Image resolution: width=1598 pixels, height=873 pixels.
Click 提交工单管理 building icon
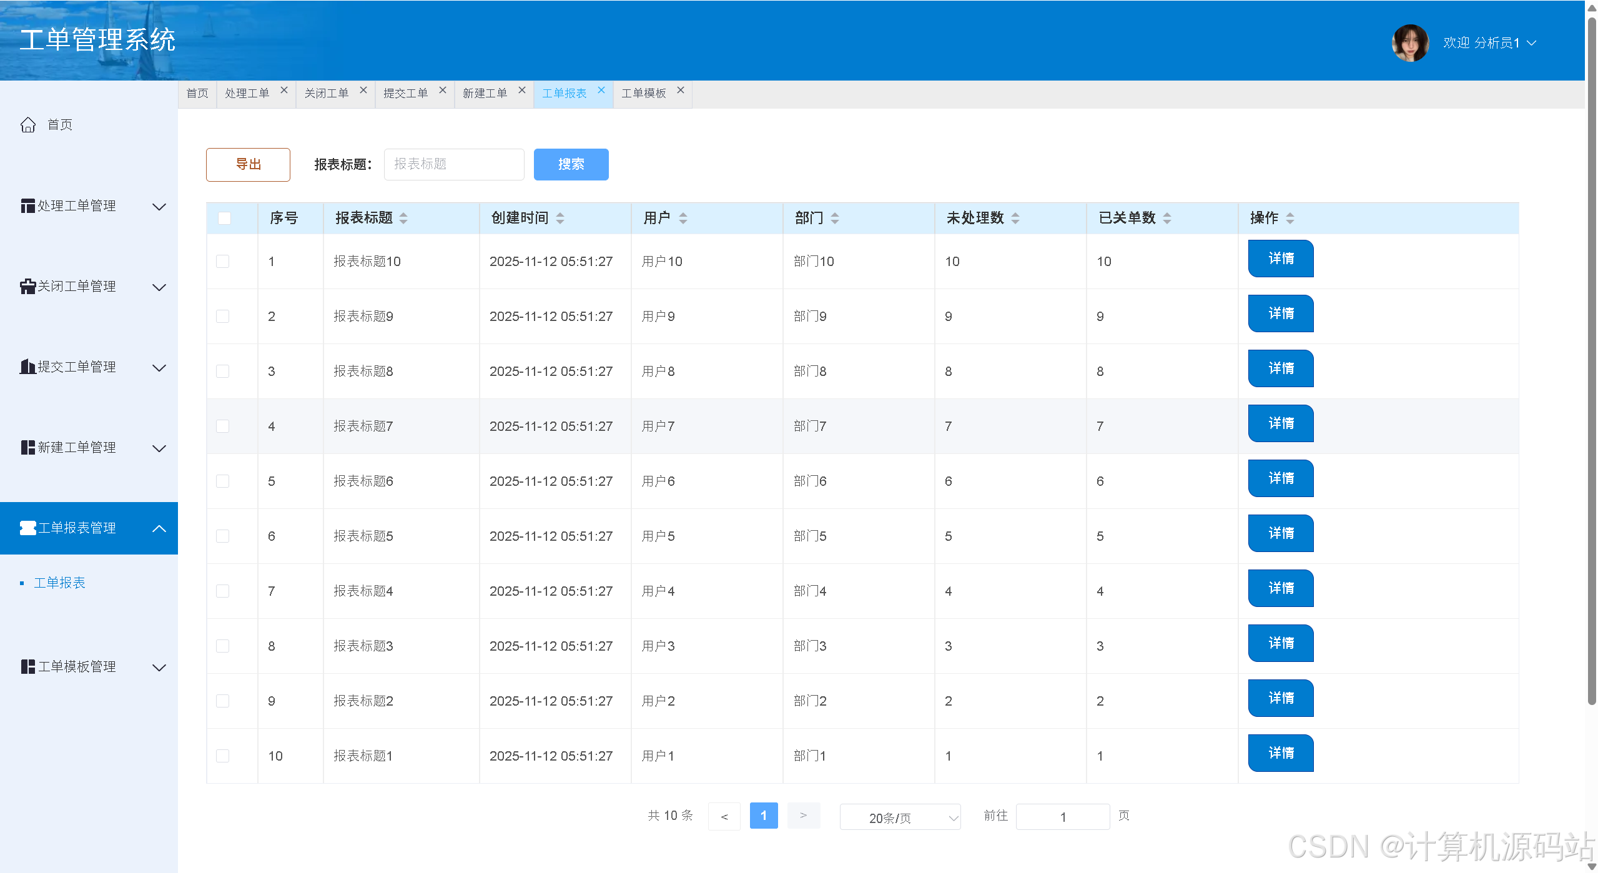pyautogui.click(x=27, y=367)
